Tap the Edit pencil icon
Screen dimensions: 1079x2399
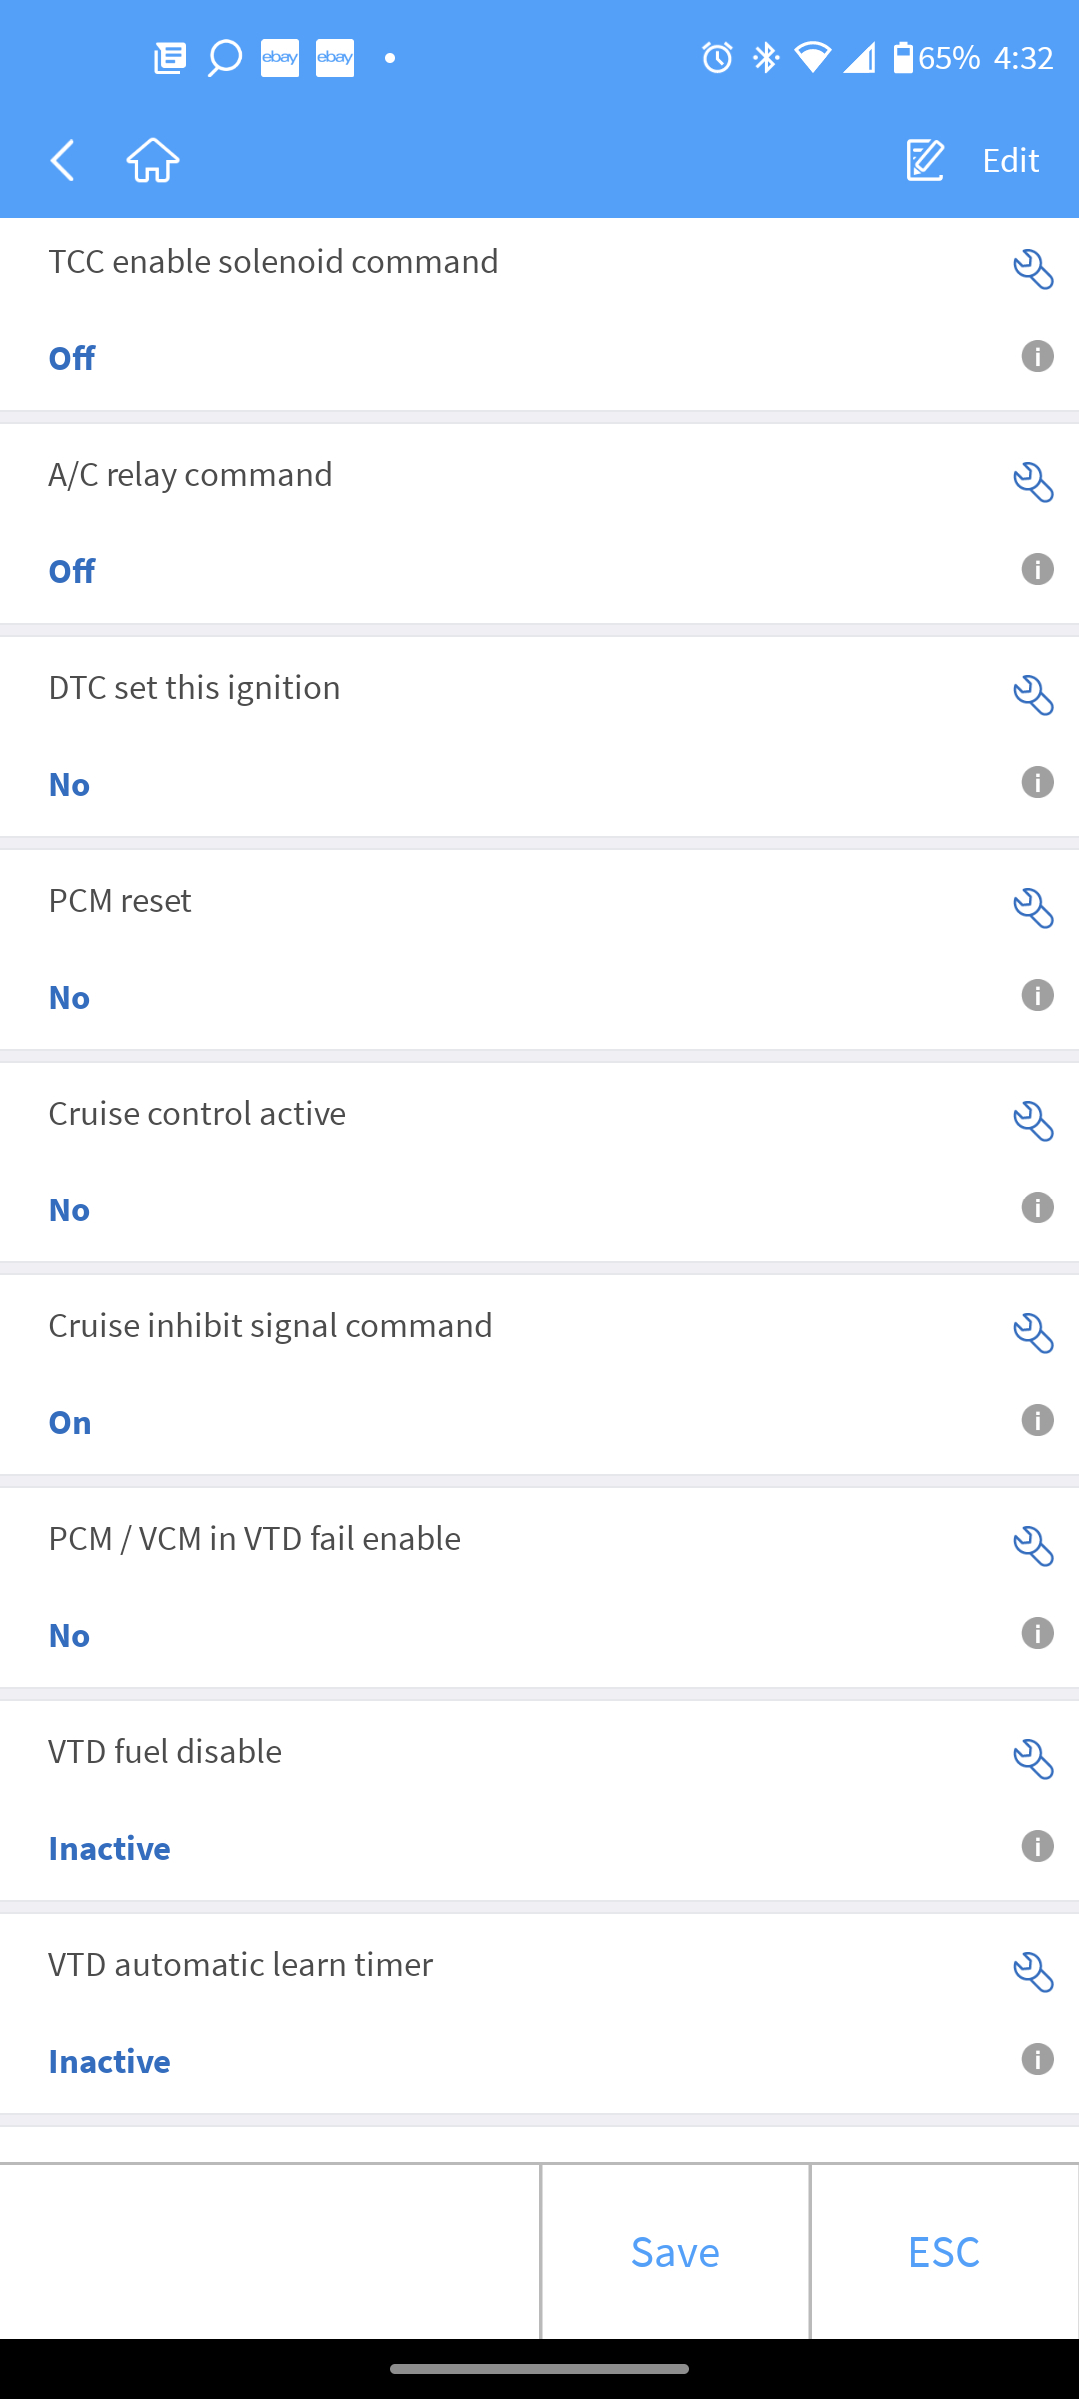click(925, 160)
